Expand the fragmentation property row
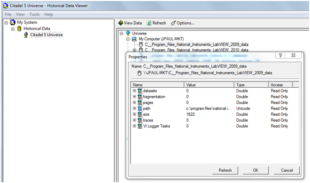 [x=134, y=97]
